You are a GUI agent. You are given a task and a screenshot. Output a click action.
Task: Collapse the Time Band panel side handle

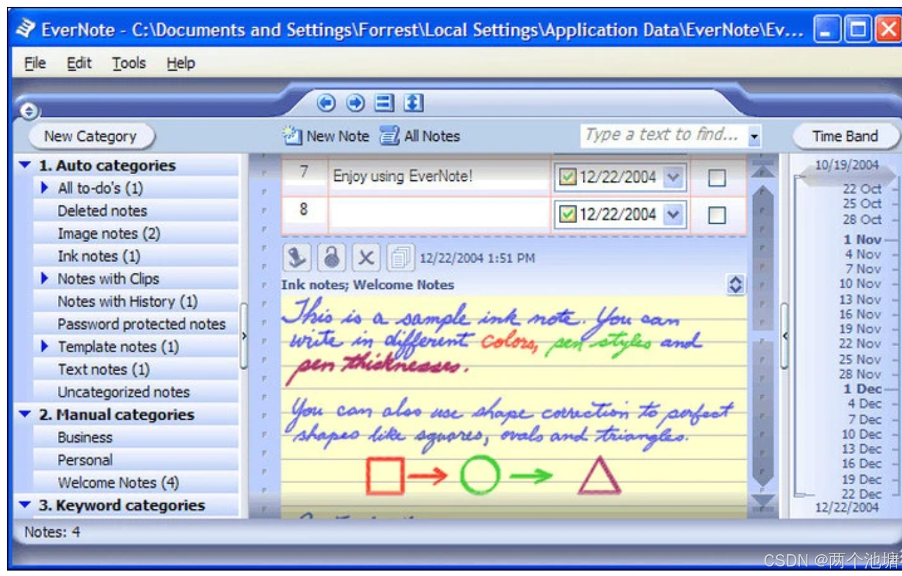point(784,336)
